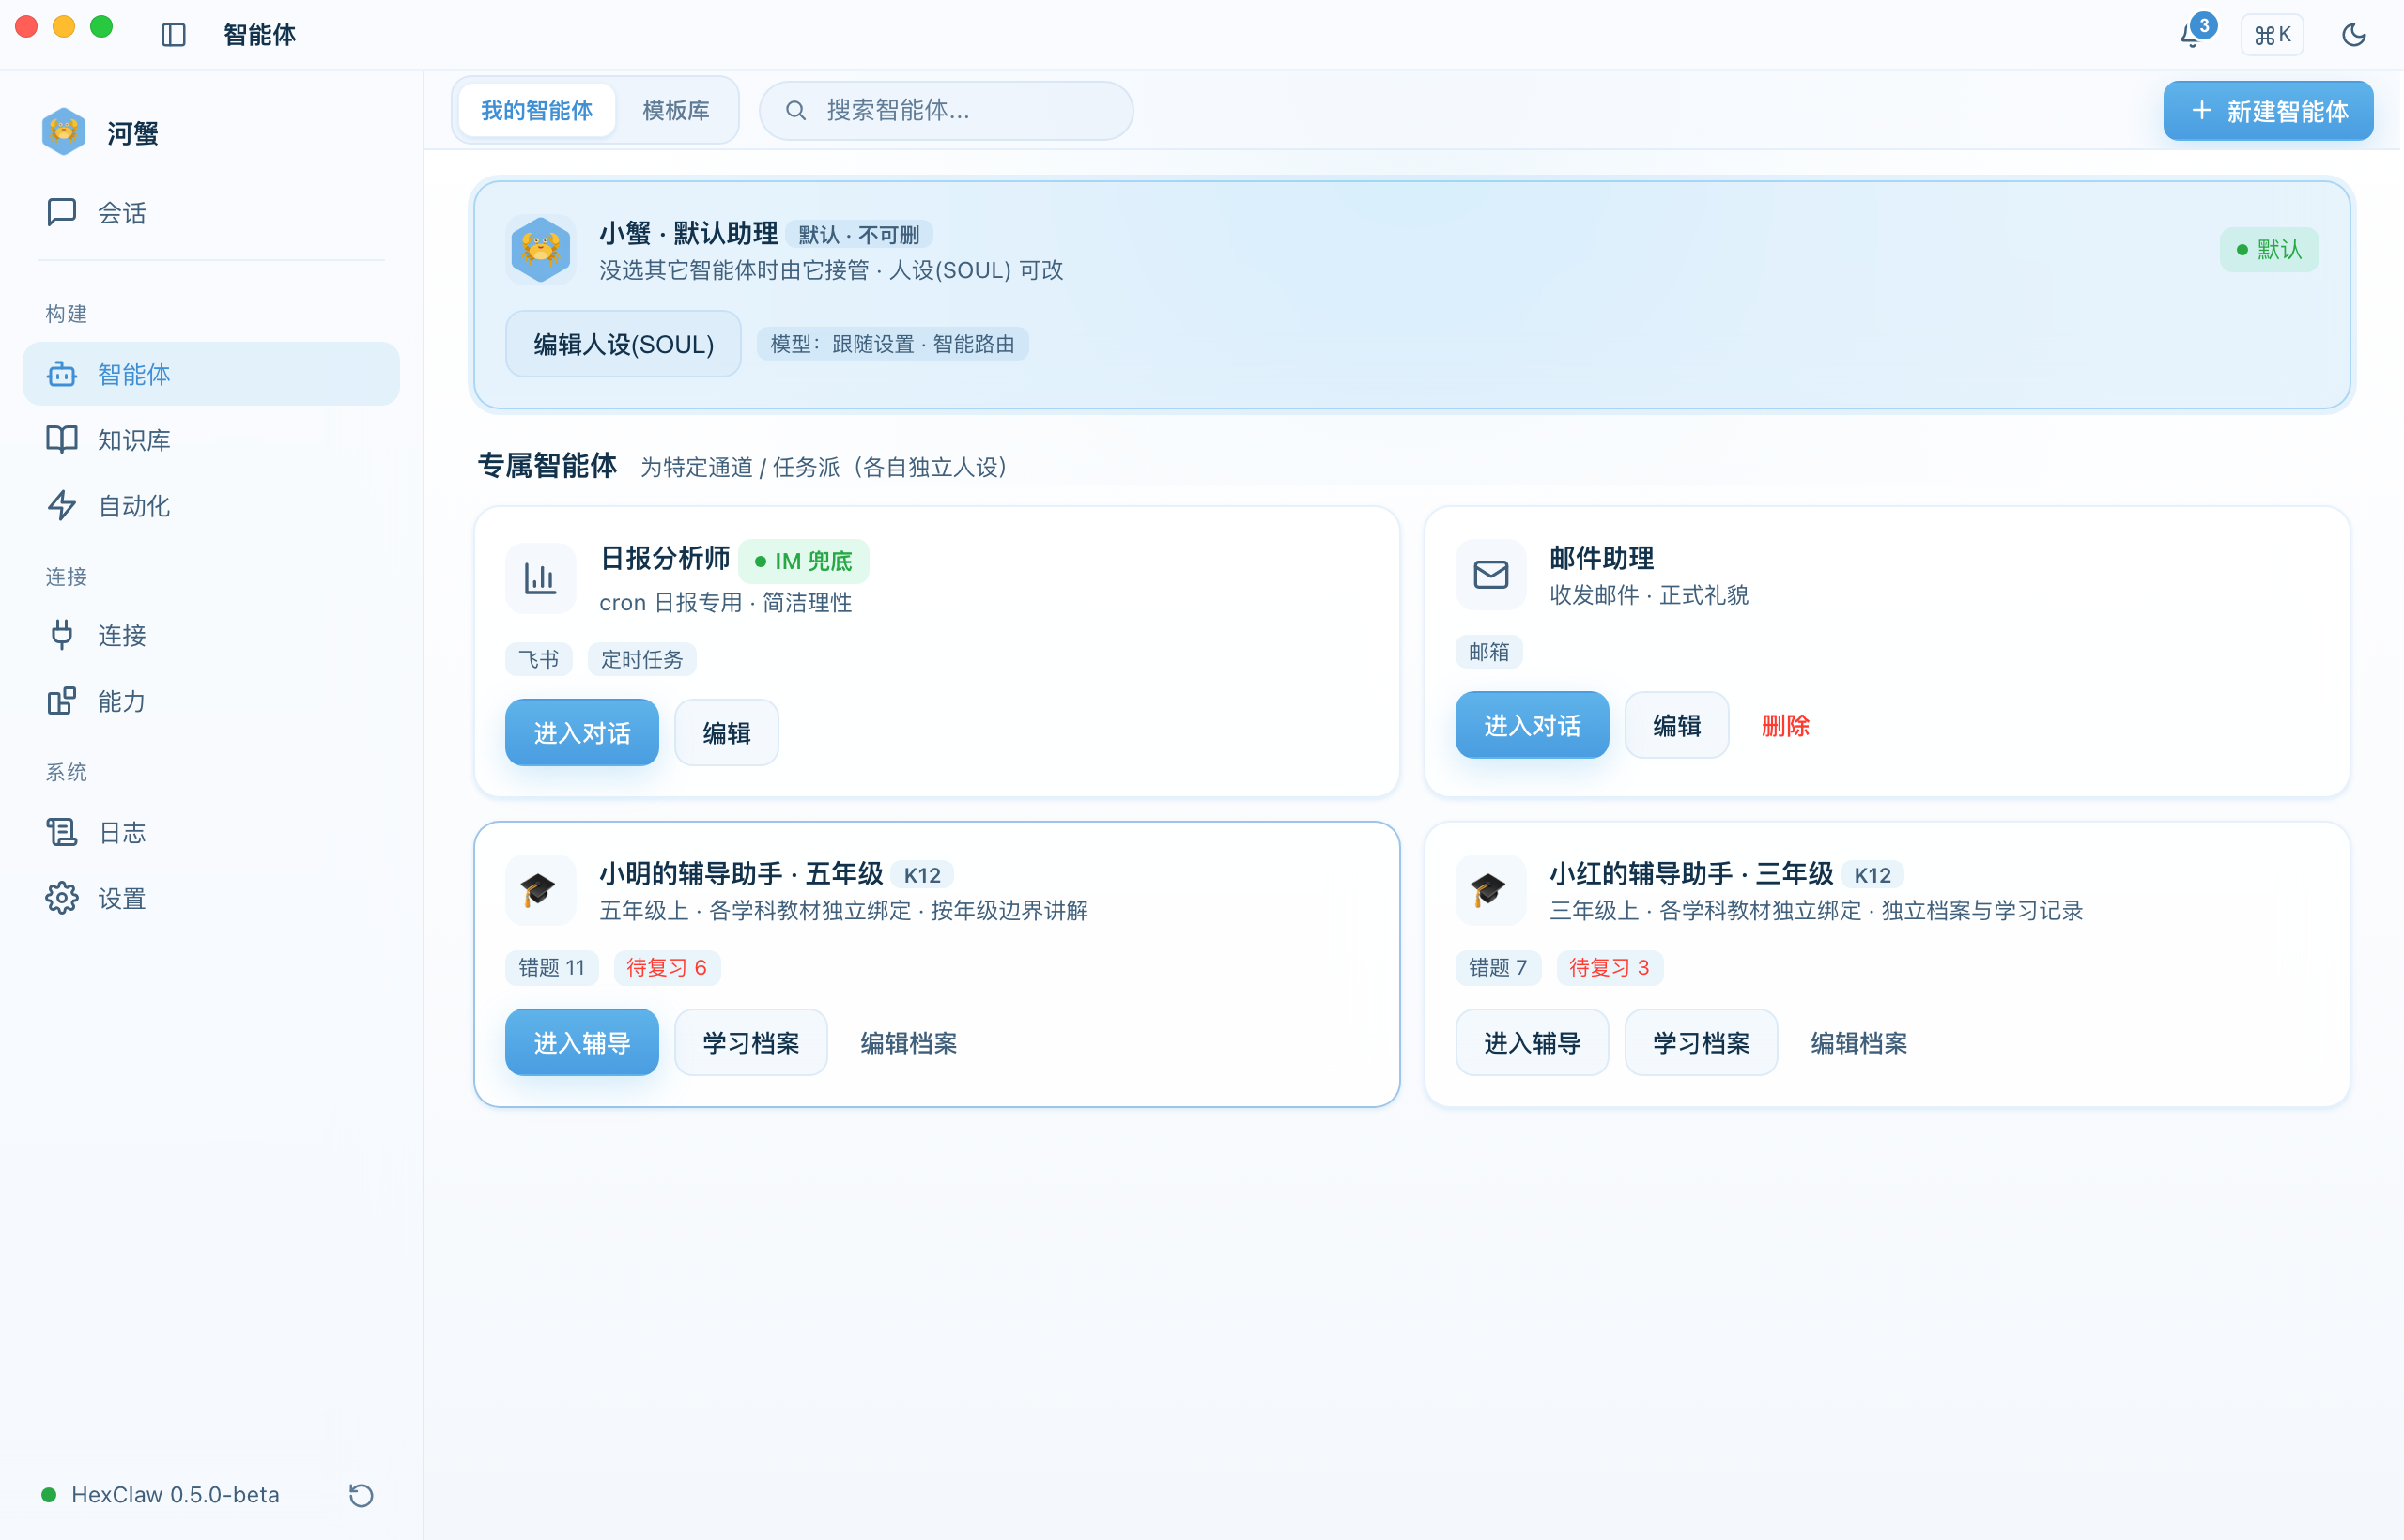Click the 默认 · 不可删 label
2404x1540 pixels.
tap(859, 234)
